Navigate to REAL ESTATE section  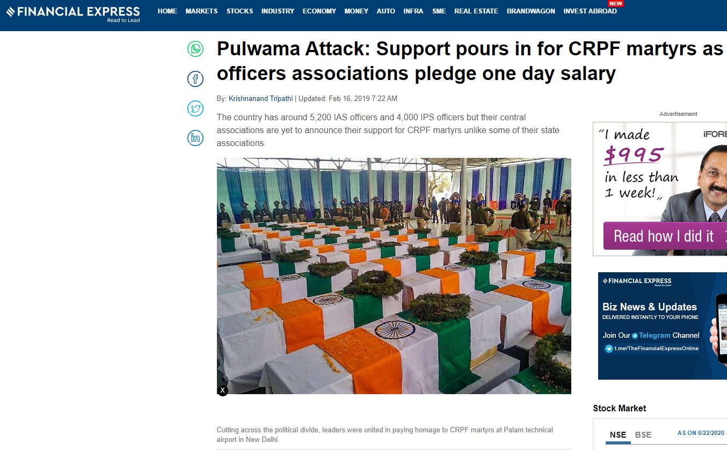coord(476,11)
